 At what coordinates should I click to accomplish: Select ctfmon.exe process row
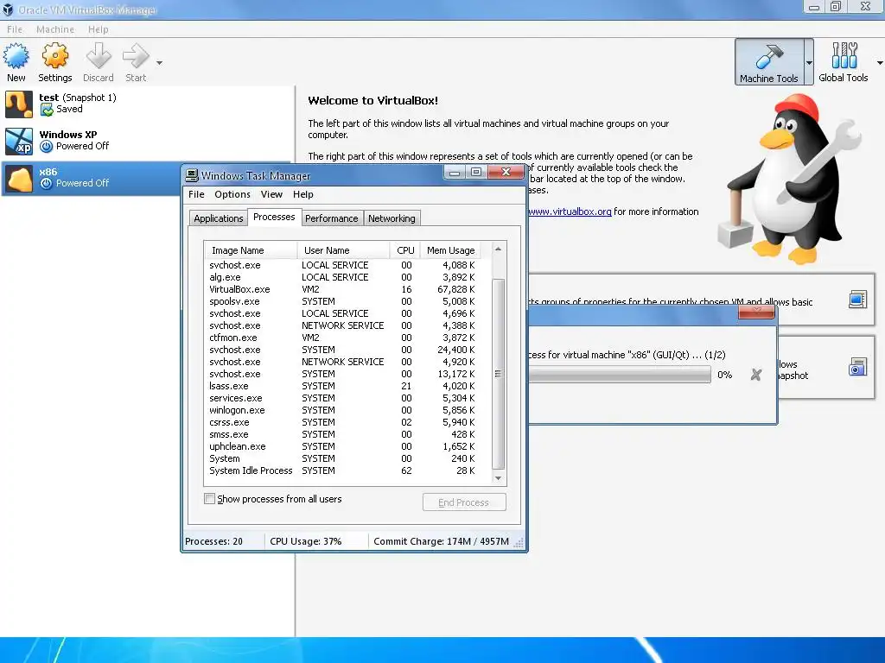342,338
